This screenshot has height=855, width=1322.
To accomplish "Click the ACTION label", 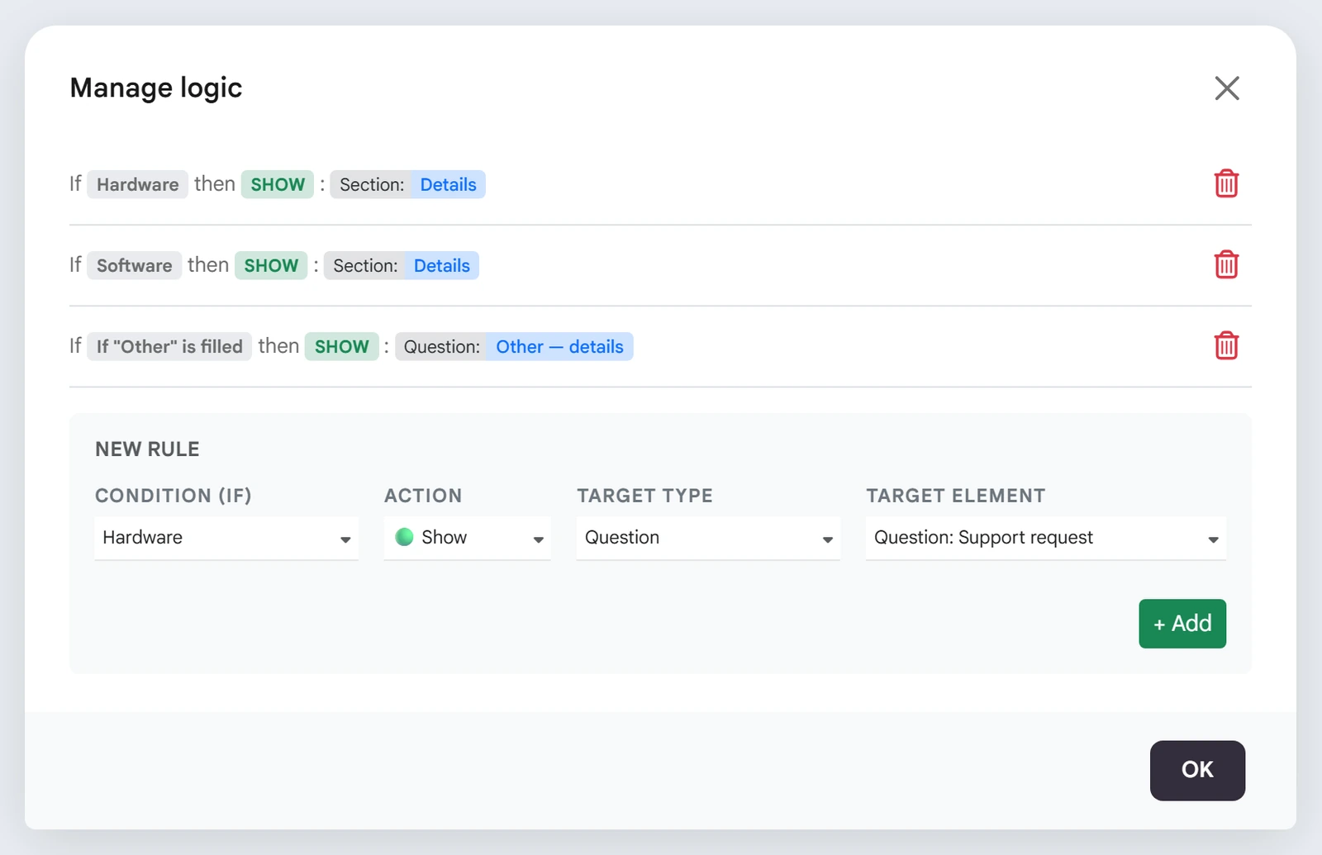I will coord(423,496).
